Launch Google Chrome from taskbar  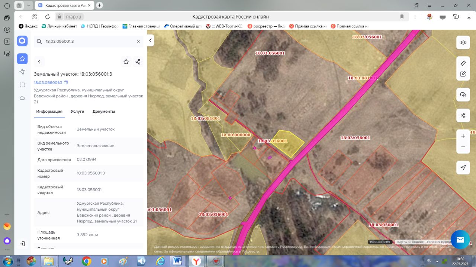[86, 261]
